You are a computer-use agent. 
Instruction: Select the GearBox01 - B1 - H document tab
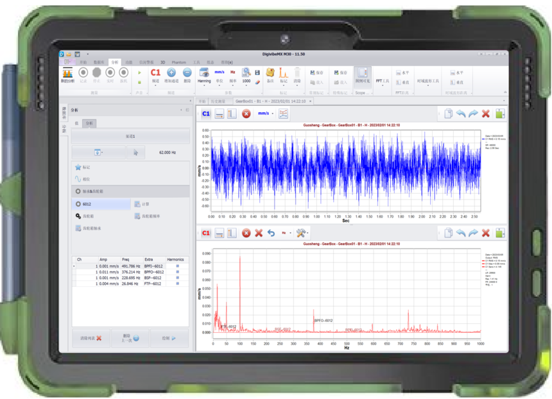271,101
